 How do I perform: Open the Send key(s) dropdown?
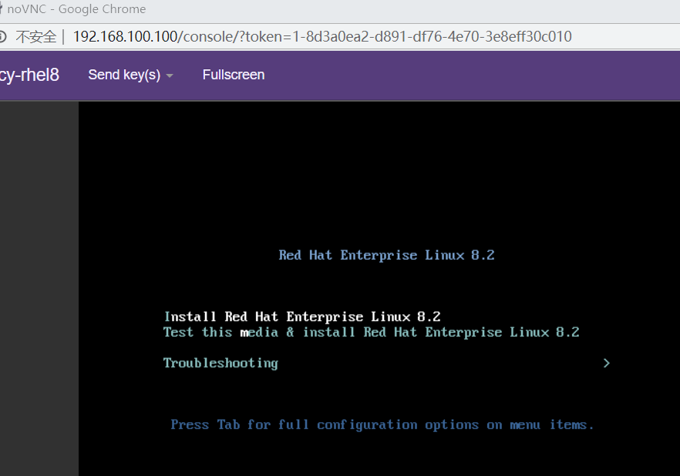point(130,75)
